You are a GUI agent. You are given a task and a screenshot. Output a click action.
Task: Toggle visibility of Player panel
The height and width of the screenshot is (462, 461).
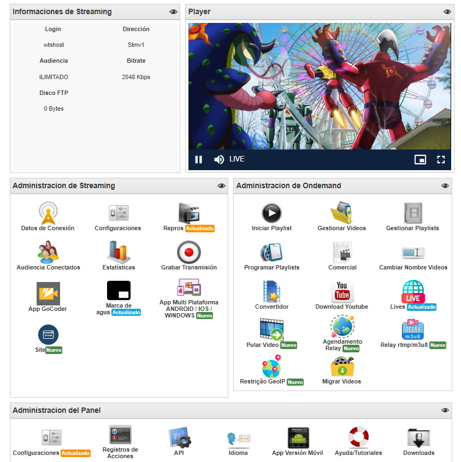pyautogui.click(x=447, y=12)
